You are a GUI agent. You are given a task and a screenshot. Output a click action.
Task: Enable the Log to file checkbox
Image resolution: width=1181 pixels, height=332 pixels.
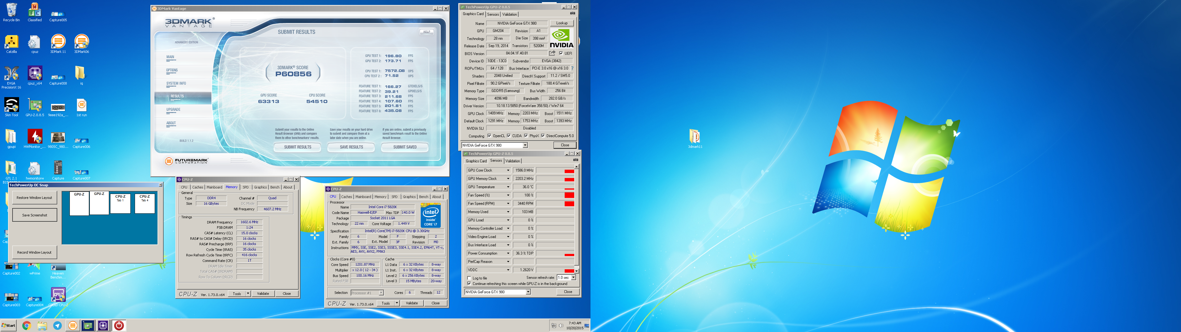click(469, 278)
